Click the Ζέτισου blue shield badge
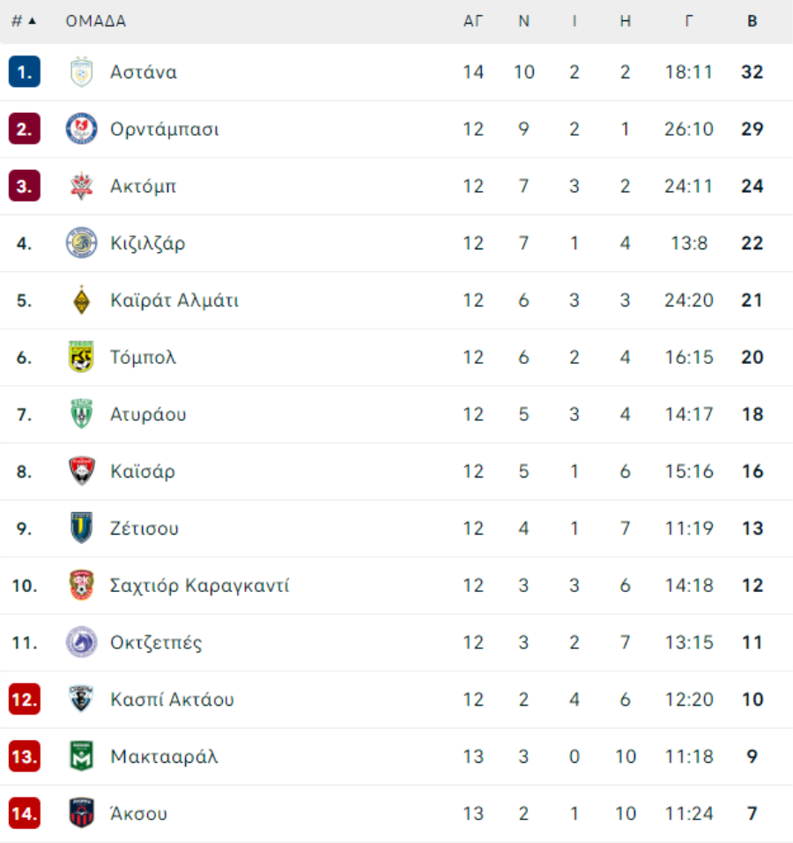The height and width of the screenshot is (843, 793). click(81, 528)
